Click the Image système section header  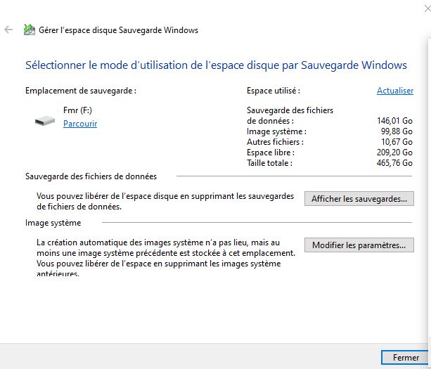click(x=53, y=223)
